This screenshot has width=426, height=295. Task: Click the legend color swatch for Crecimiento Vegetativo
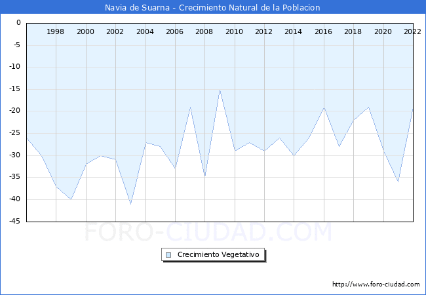pyautogui.click(x=168, y=255)
